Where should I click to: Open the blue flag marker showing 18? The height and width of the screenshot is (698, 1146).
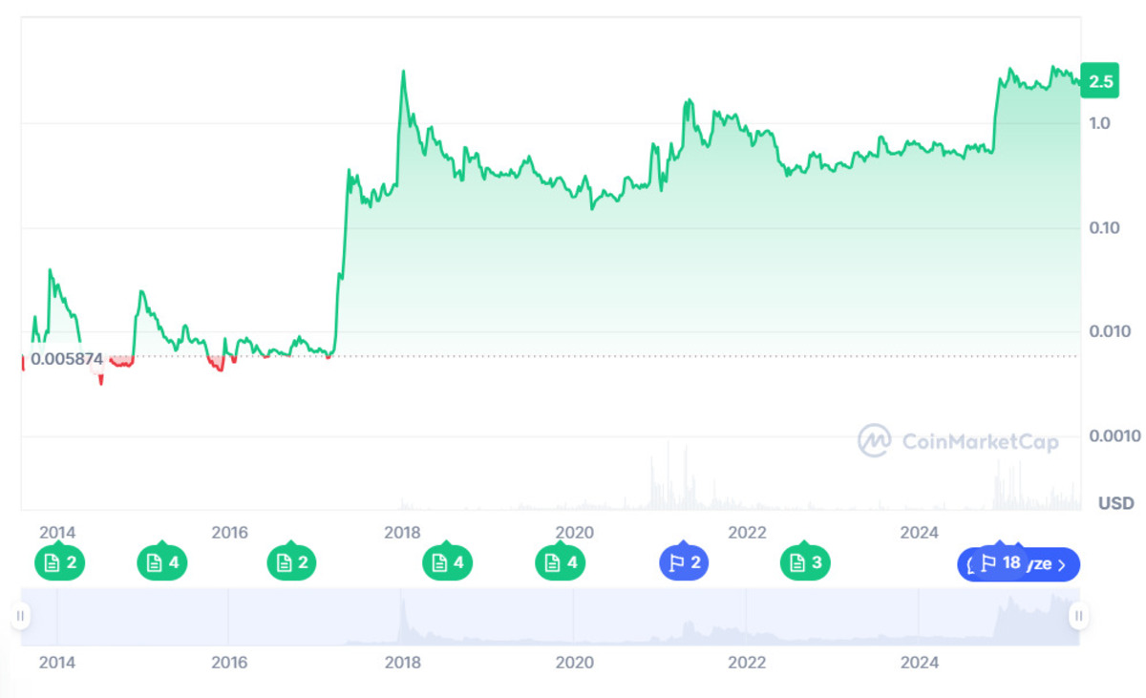pyautogui.click(x=1001, y=563)
